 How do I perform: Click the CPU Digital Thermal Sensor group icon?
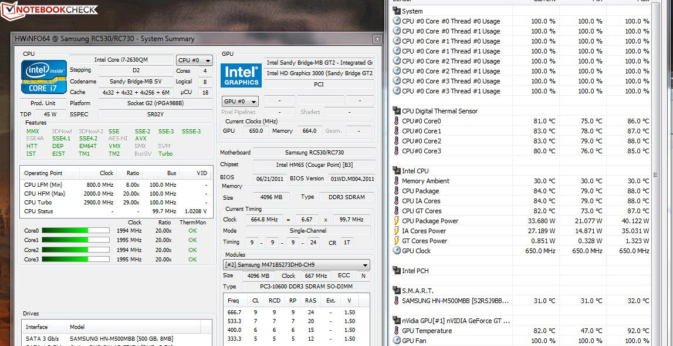[x=397, y=111]
